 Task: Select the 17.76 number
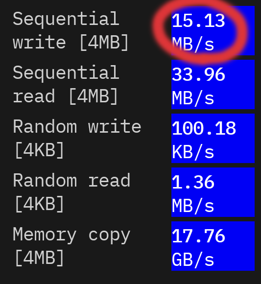point(198,236)
